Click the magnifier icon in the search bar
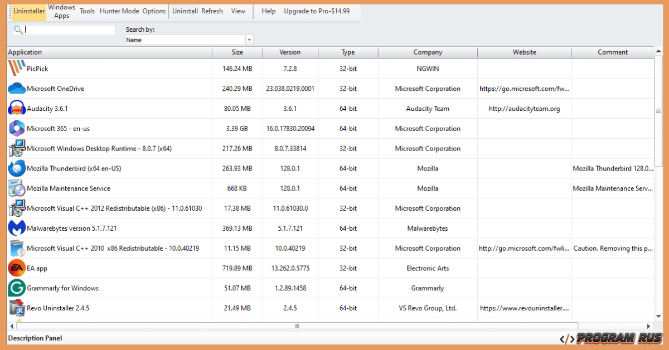Viewport: 669px width, 350px height. click(x=18, y=30)
